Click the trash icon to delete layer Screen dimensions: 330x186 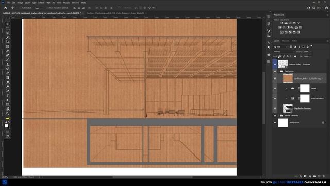pyautogui.click(x=324, y=176)
